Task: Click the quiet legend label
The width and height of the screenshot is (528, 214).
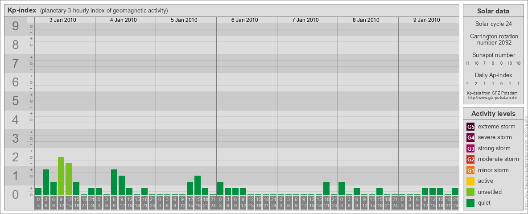Action: 484,203
